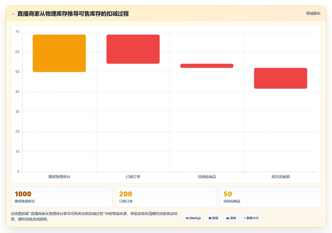Viewport: 332px width, 233px height.
Task: Click the y-axis value 40
Action: 17,92
